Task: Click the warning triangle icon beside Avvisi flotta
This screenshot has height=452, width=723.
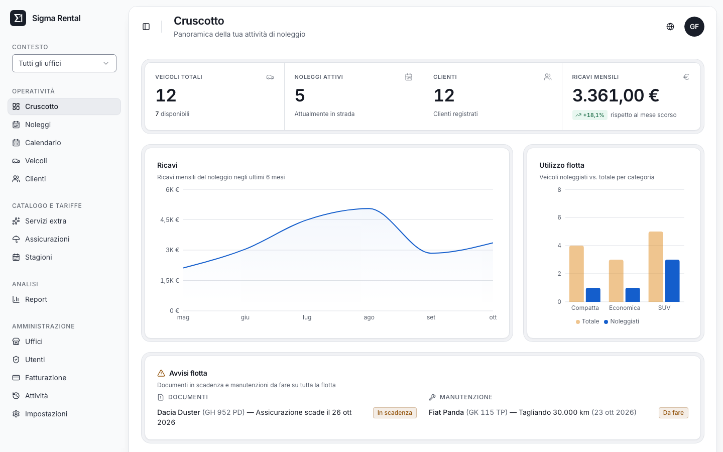Action: click(x=161, y=373)
